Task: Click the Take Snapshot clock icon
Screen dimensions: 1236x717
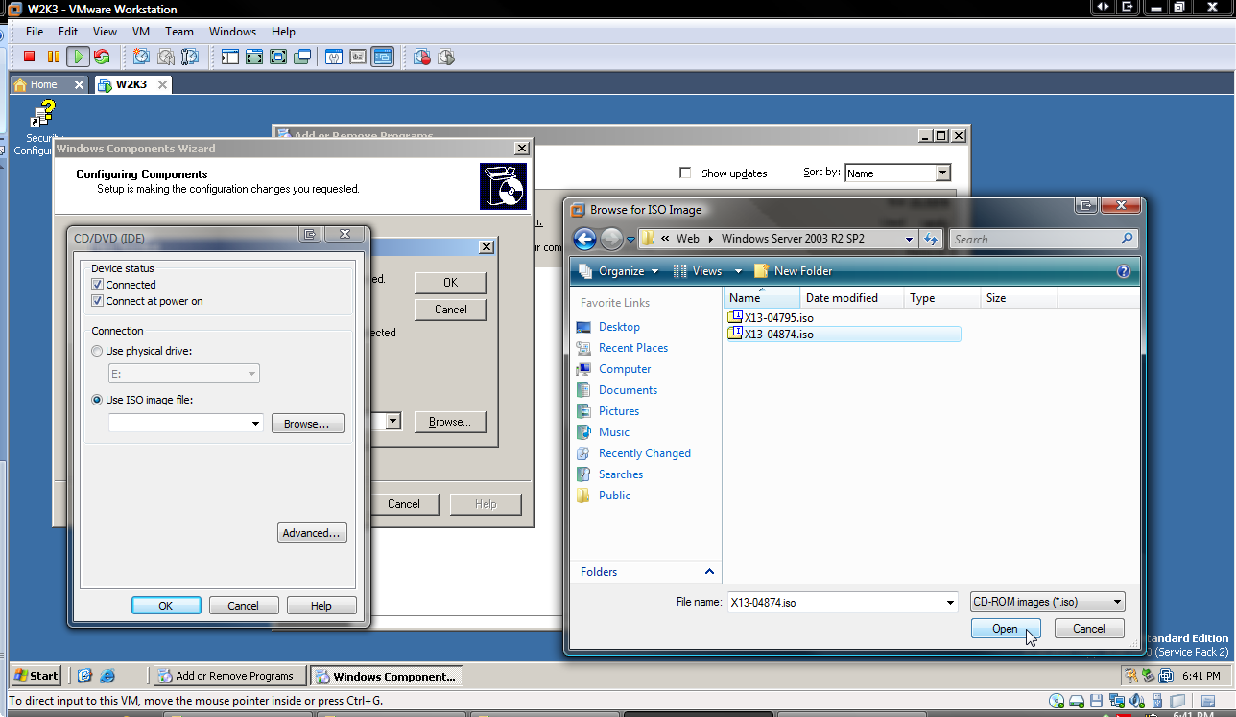Action: (141, 58)
